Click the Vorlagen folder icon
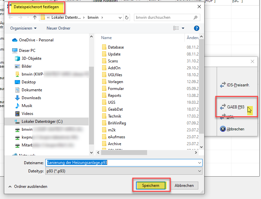 click(104, 81)
